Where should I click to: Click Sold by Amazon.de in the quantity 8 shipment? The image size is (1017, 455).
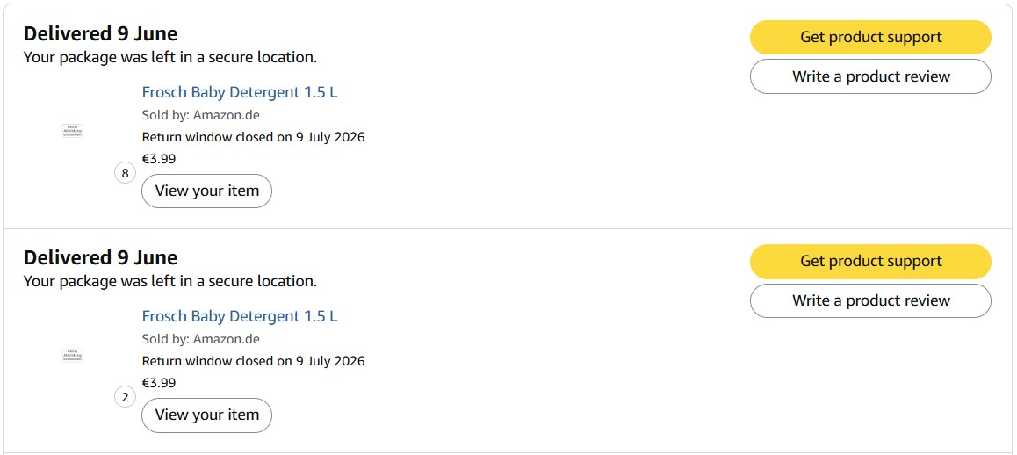coord(201,115)
